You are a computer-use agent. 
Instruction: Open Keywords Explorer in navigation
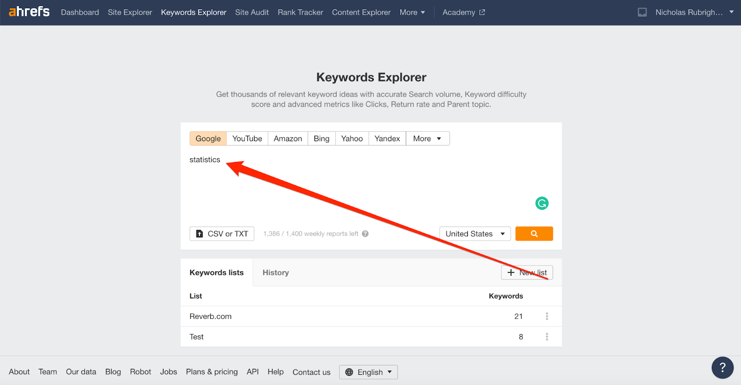[x=194, y=12]
